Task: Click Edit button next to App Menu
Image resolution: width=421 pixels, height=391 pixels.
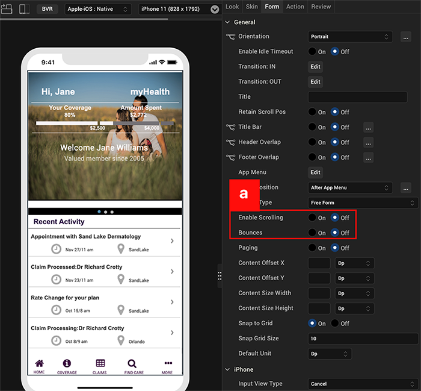Action: tap(315, 172)
